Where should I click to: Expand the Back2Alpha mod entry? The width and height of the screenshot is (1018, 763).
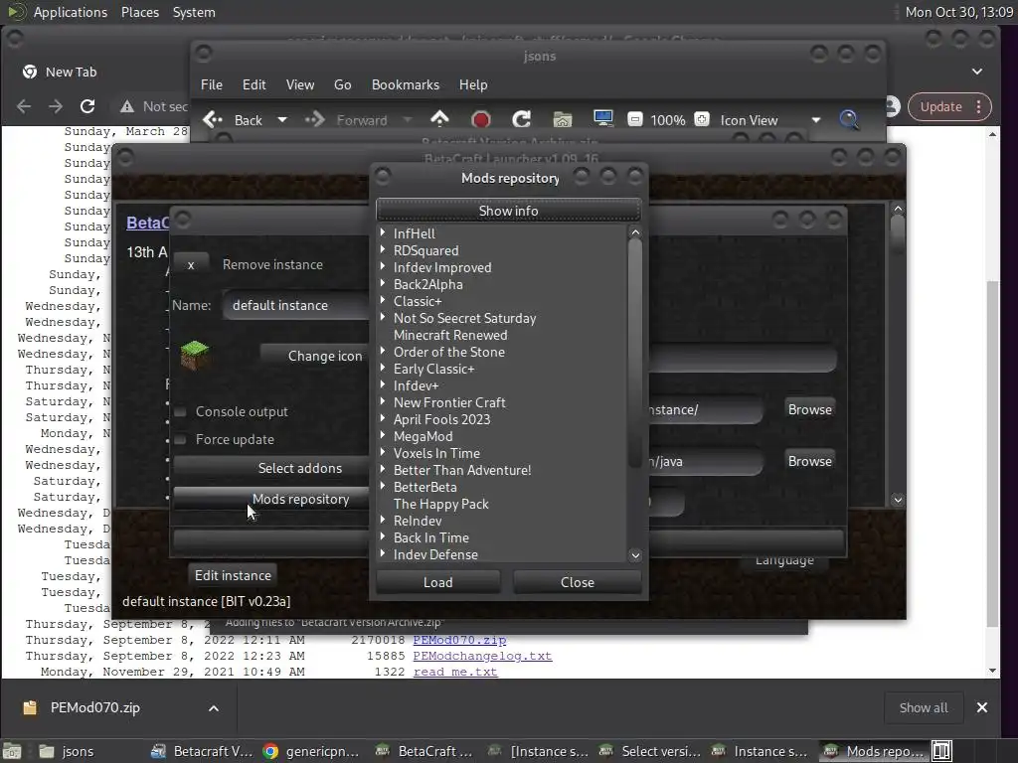pyautogui.click(x=383, y=283)
